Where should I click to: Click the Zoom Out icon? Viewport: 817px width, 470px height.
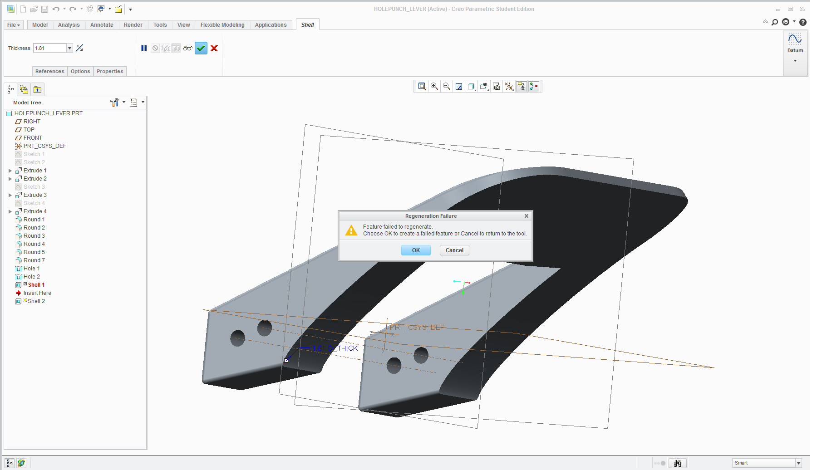click(447, 86)
